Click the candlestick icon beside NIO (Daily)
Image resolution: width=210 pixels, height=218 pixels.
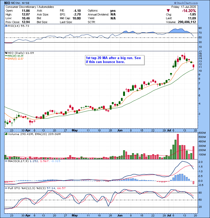coord(6,53)
